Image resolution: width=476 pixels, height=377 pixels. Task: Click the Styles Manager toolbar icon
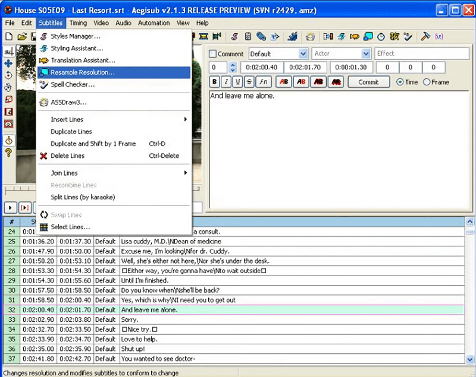point(234,37)
